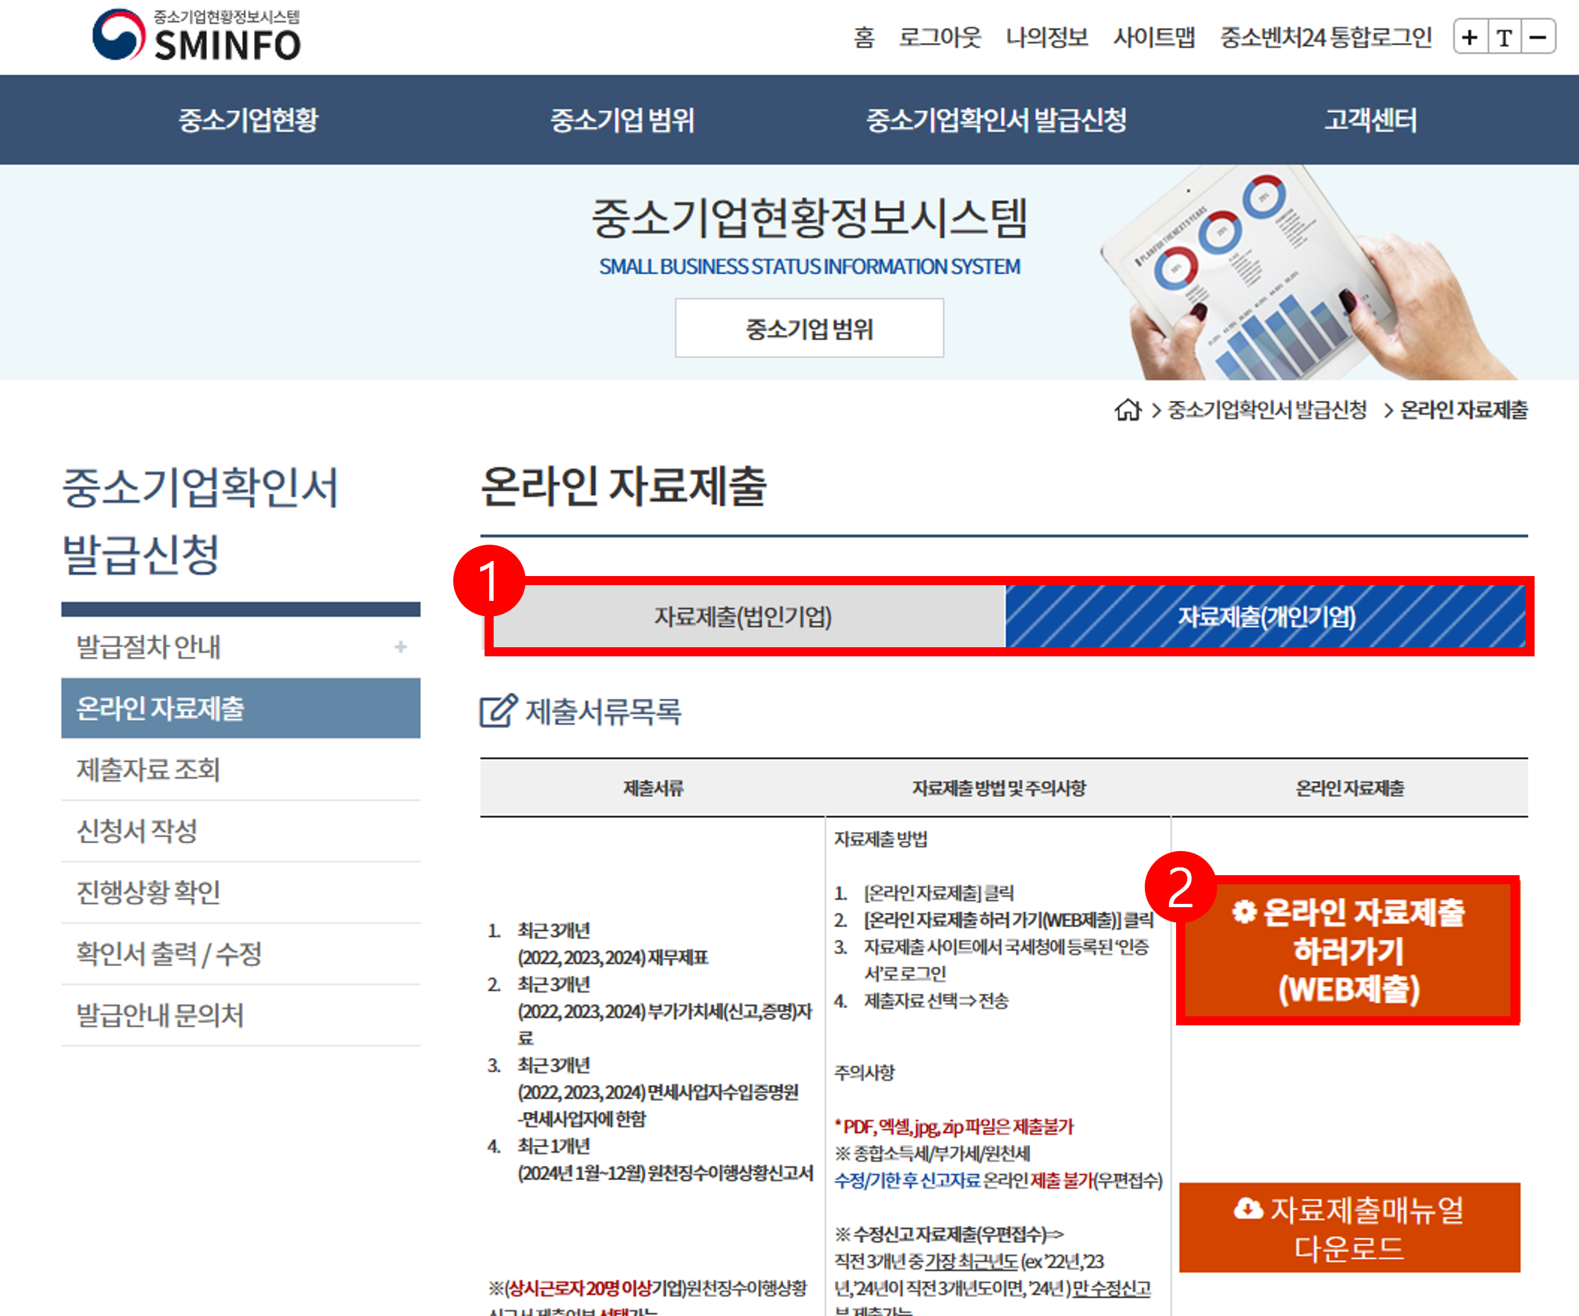Open 고객센터 main menu
This screenshot has height=1316, width=1579.
coord(1370,120)
